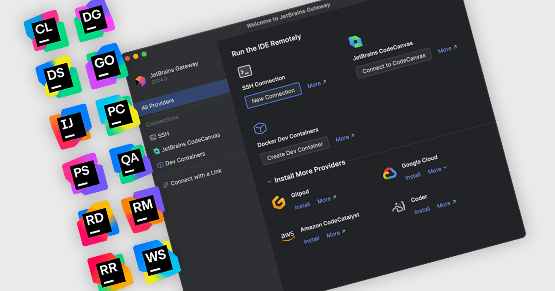Click the Google Cloud logo icon
This screenshot has width=555, height=291.
390,174
